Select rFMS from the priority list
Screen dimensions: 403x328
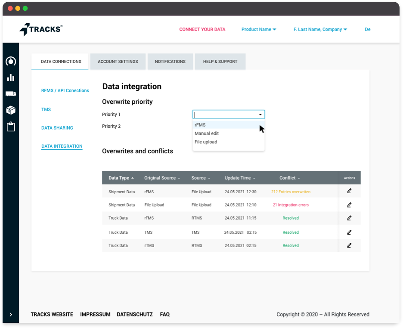coord(228,125)
